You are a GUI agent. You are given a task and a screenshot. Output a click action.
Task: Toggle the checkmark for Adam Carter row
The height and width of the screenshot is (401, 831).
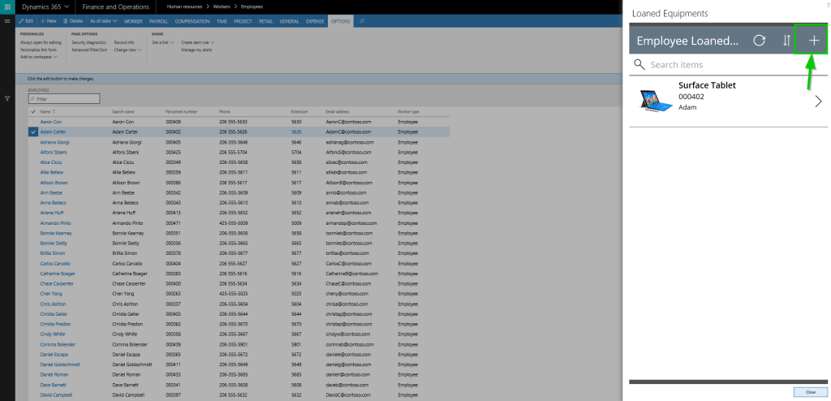coord(32,131)
